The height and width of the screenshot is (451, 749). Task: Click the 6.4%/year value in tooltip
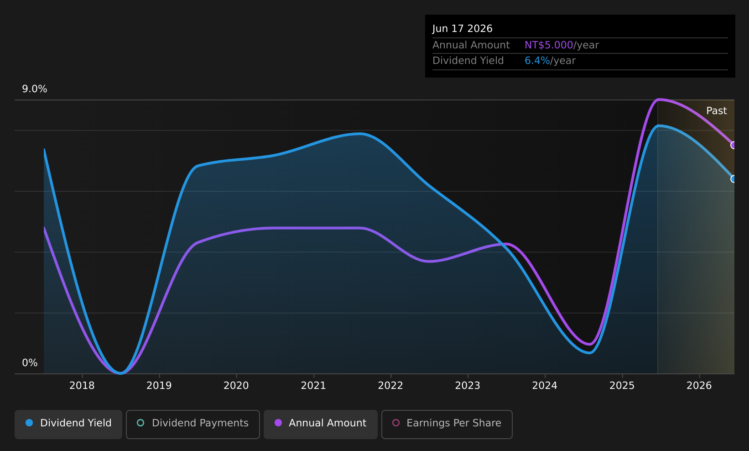[550, 61]
